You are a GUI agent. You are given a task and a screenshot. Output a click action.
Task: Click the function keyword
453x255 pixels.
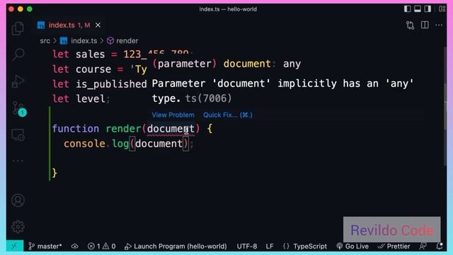pyautogui.click(x=76, y=129)
